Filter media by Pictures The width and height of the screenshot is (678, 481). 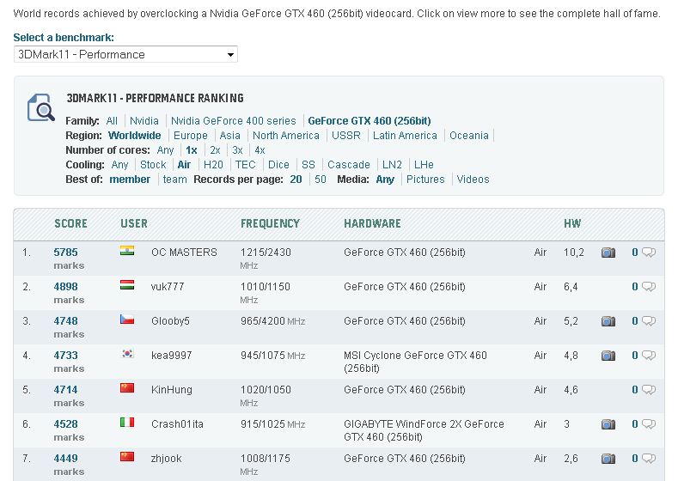coord(425,180)
